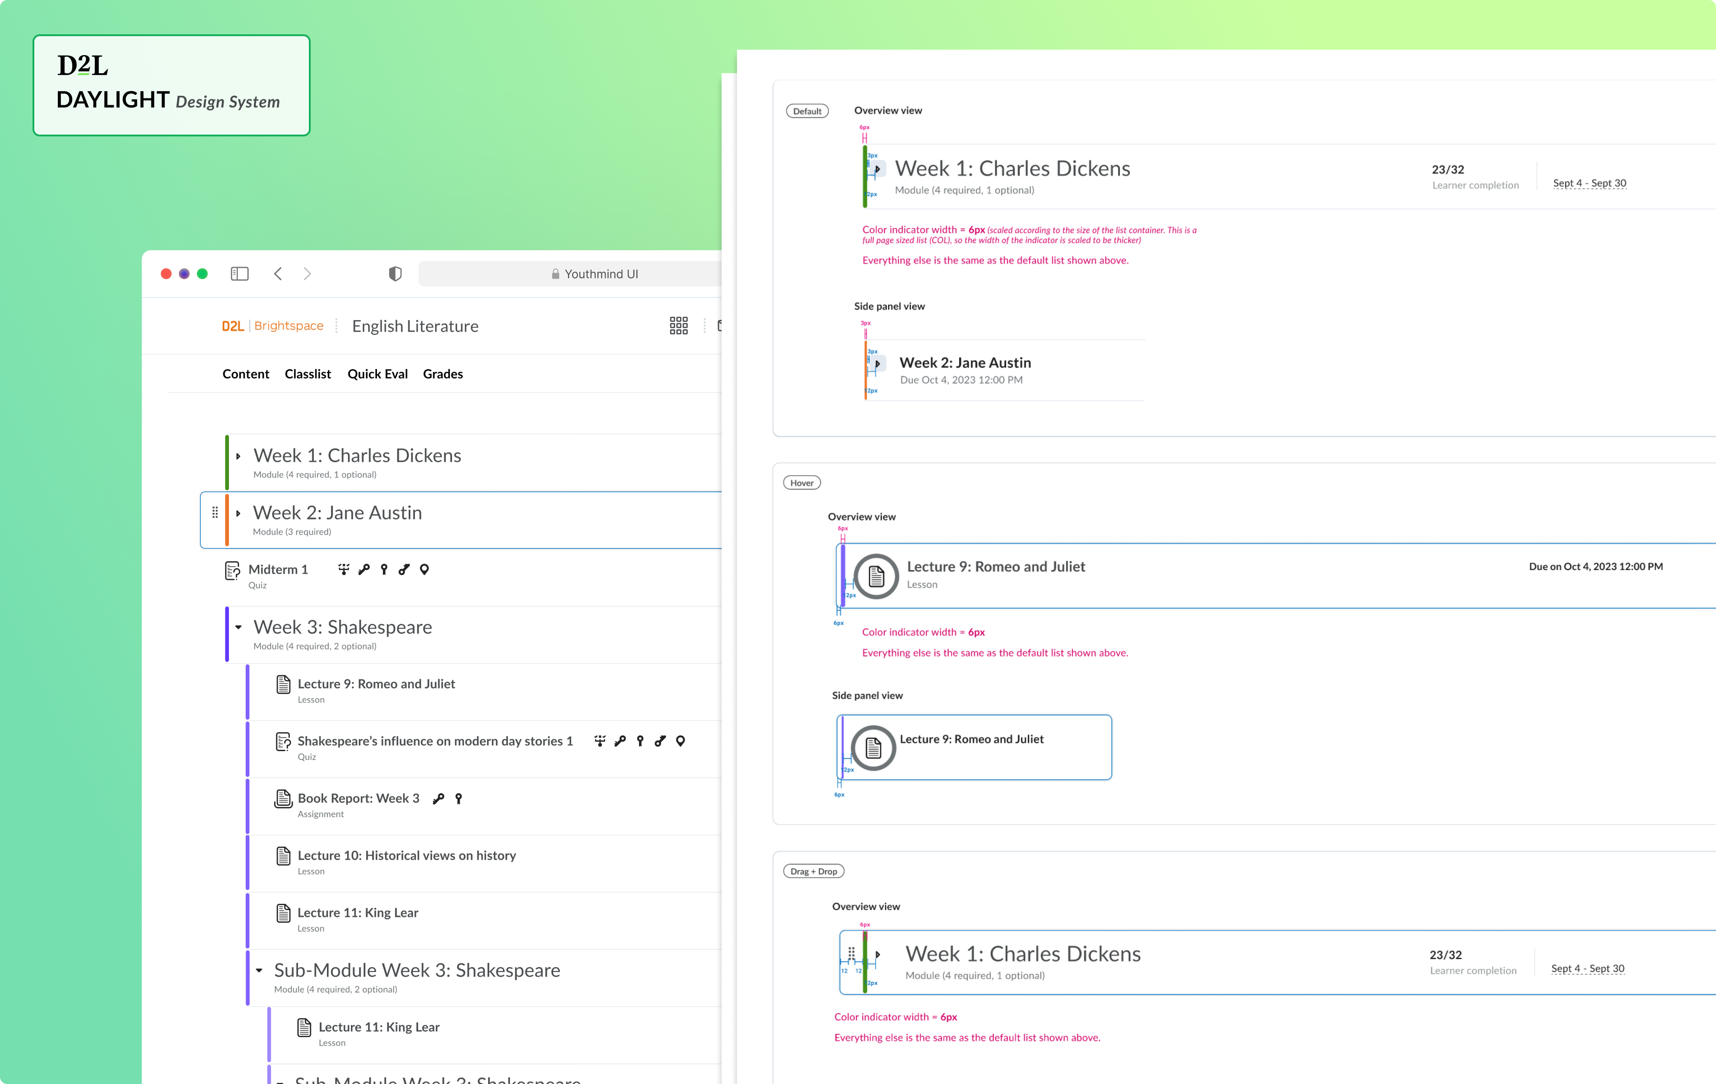Click the document icon beside Lecture 10: Historical views on history

pos(284,856)
